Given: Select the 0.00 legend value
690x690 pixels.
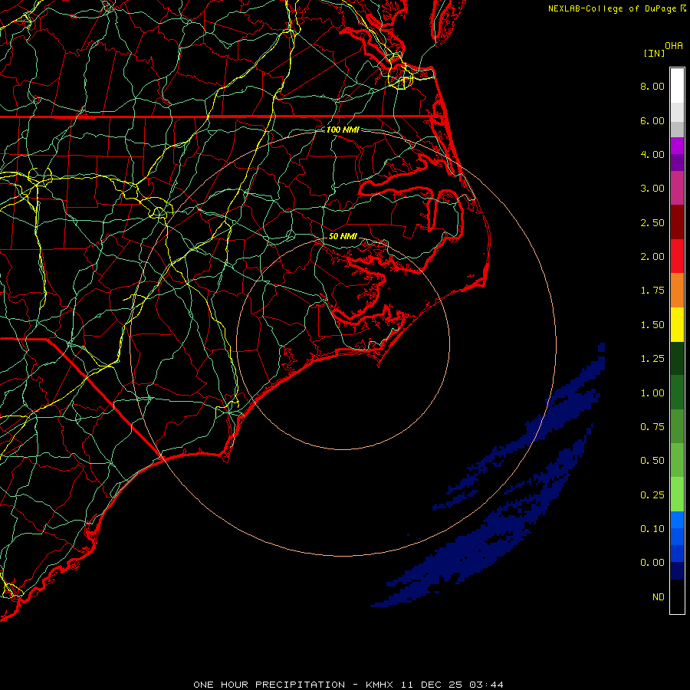Looking at the screenshot, I should coord(652,563).
